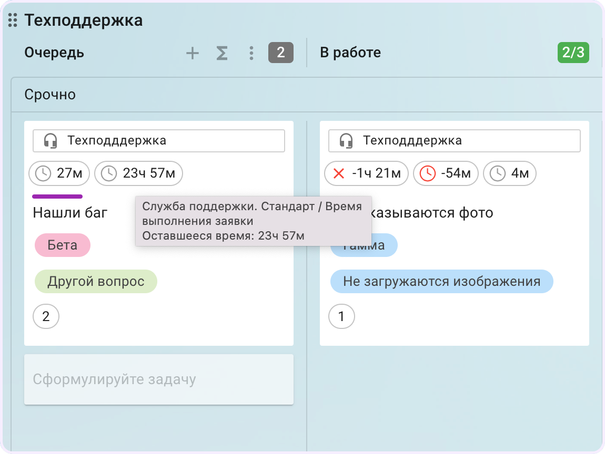Click the clock icon in 4м chip

coord(498,173)
